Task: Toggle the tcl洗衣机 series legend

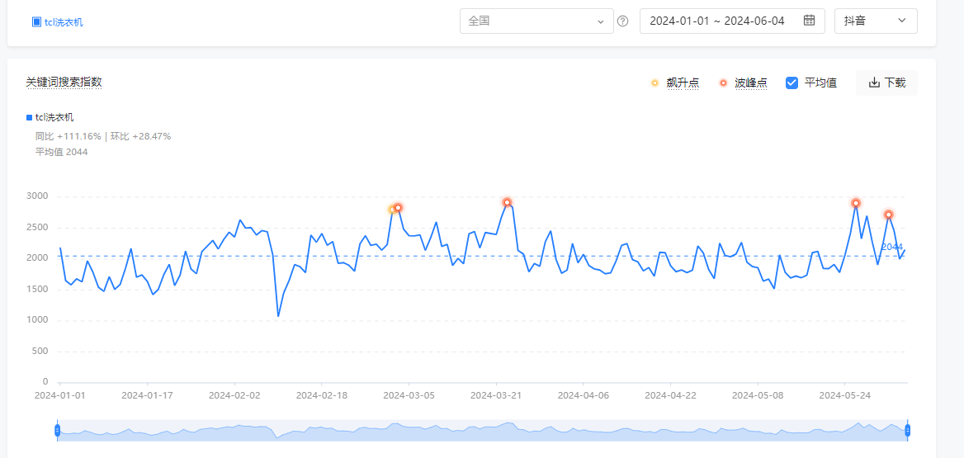Action: coord(50,117)
